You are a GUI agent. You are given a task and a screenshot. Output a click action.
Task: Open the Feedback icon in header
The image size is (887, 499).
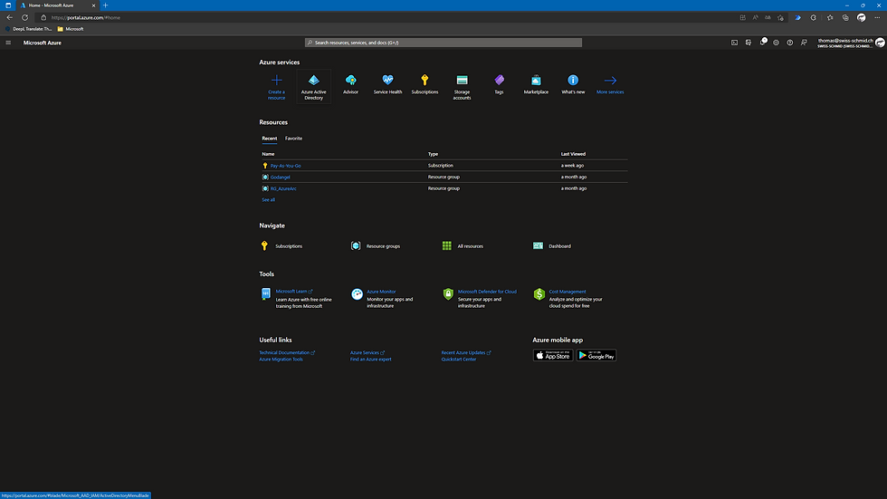tap(804, 43)
